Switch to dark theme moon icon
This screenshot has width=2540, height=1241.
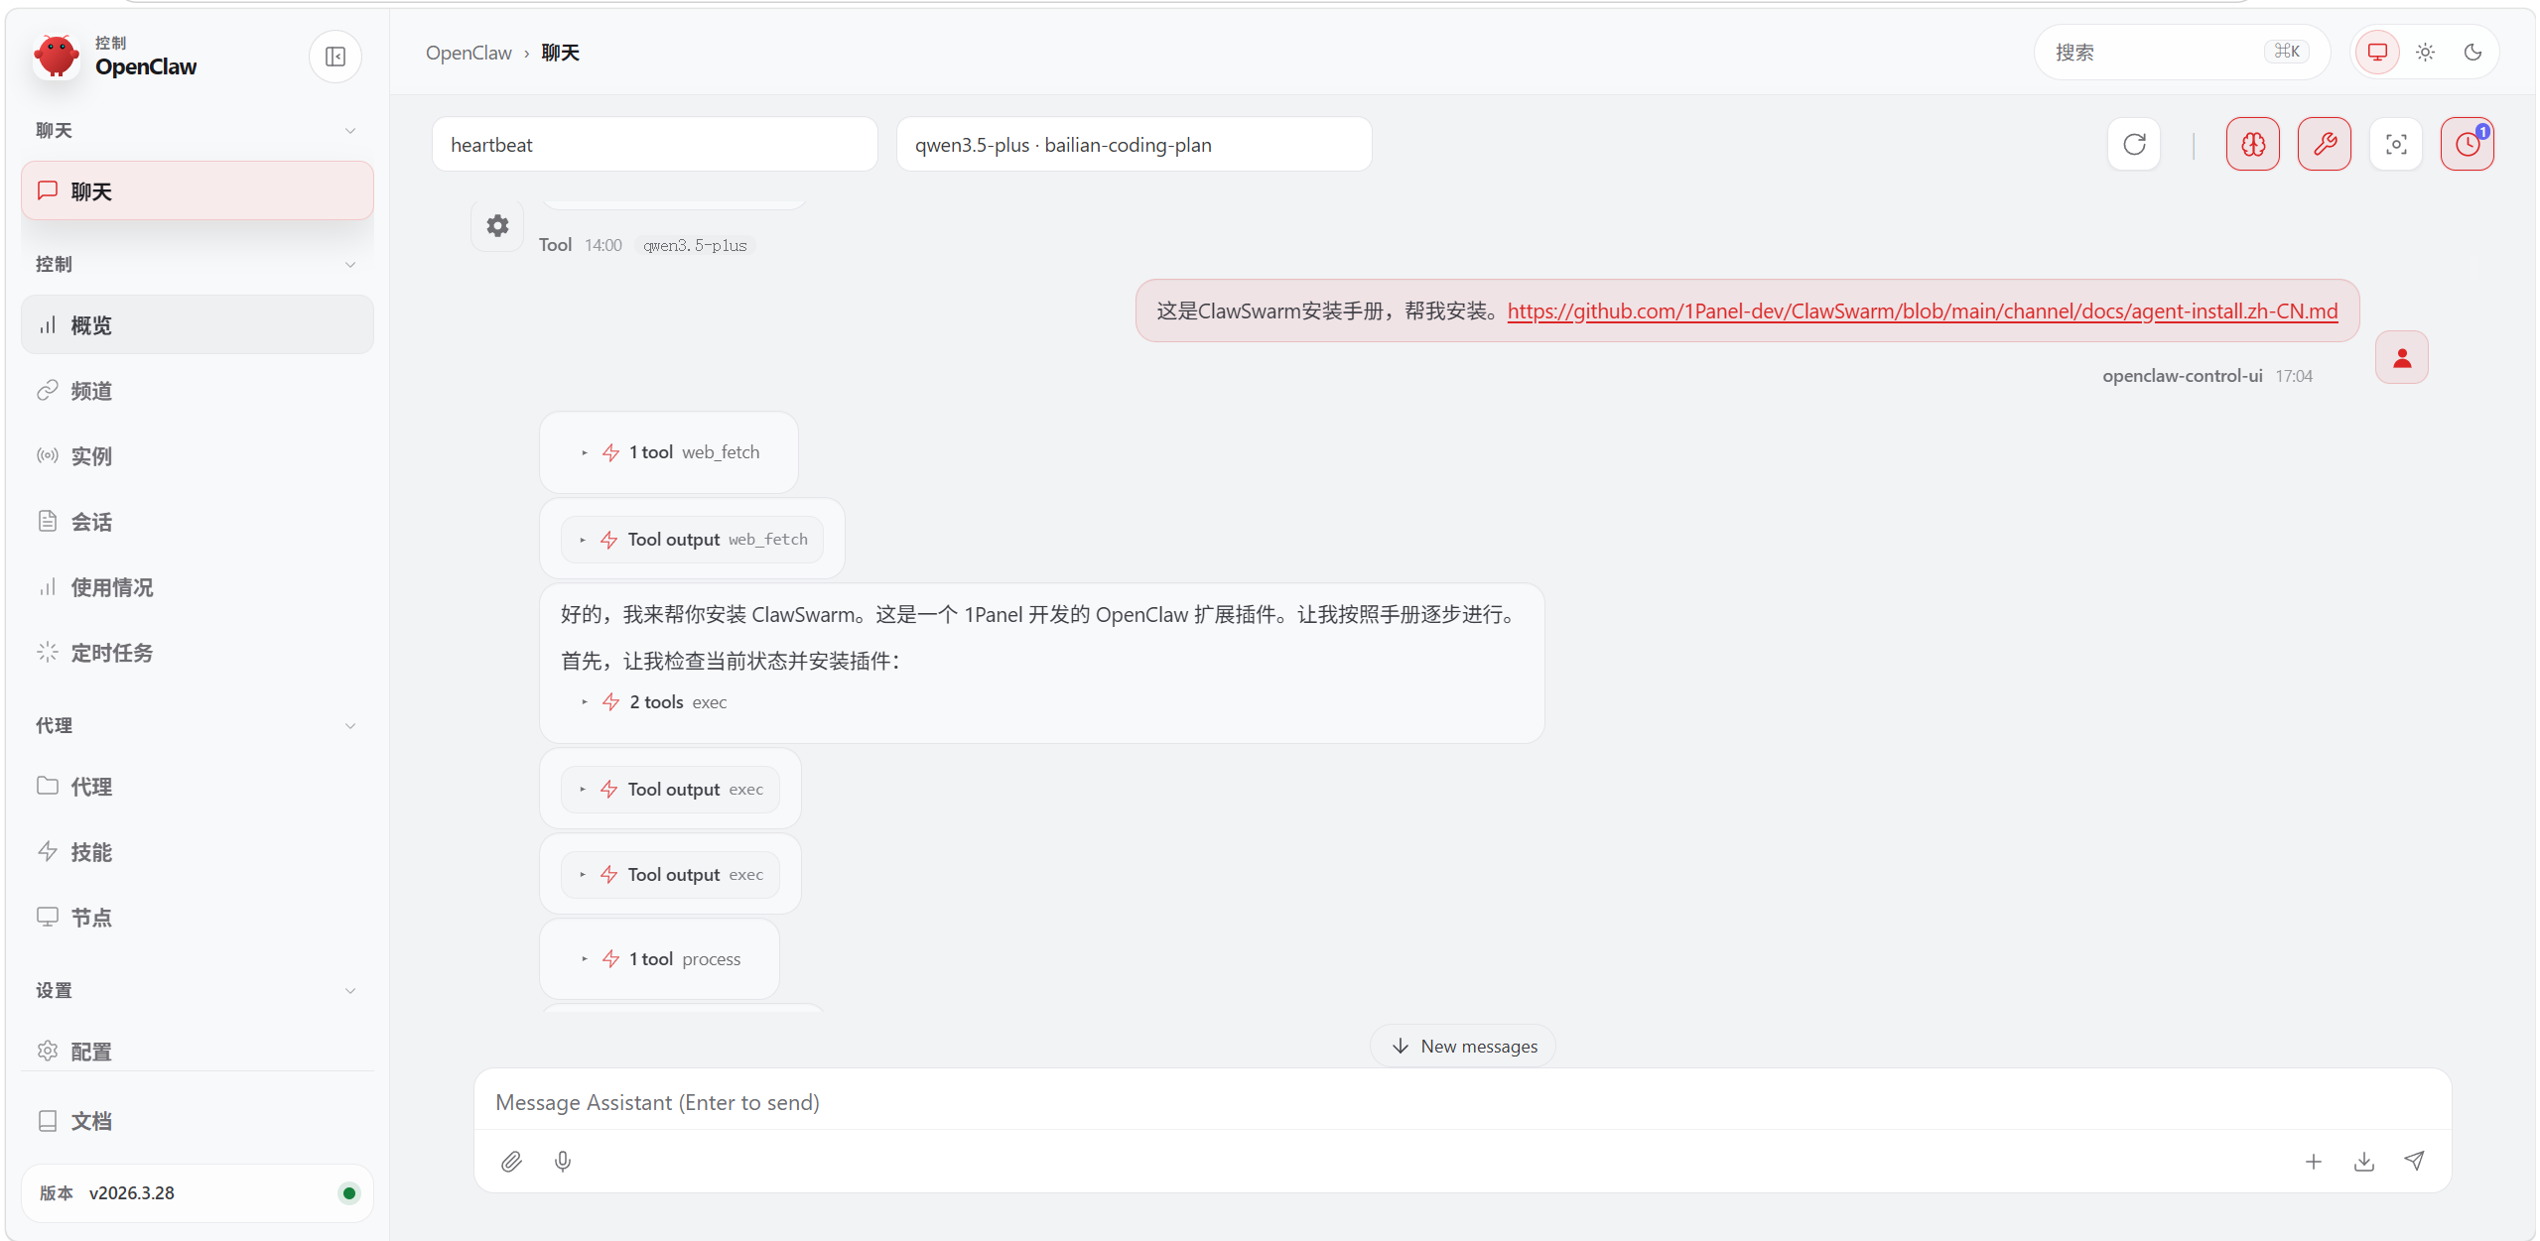[2473, 53]
